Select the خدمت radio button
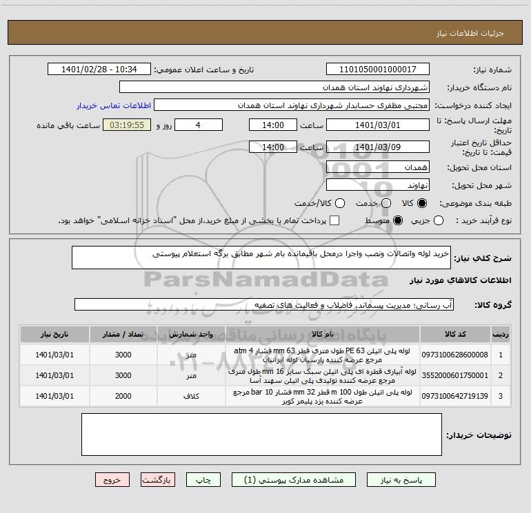This screenshot has width=531, height=513. [386, 203]
